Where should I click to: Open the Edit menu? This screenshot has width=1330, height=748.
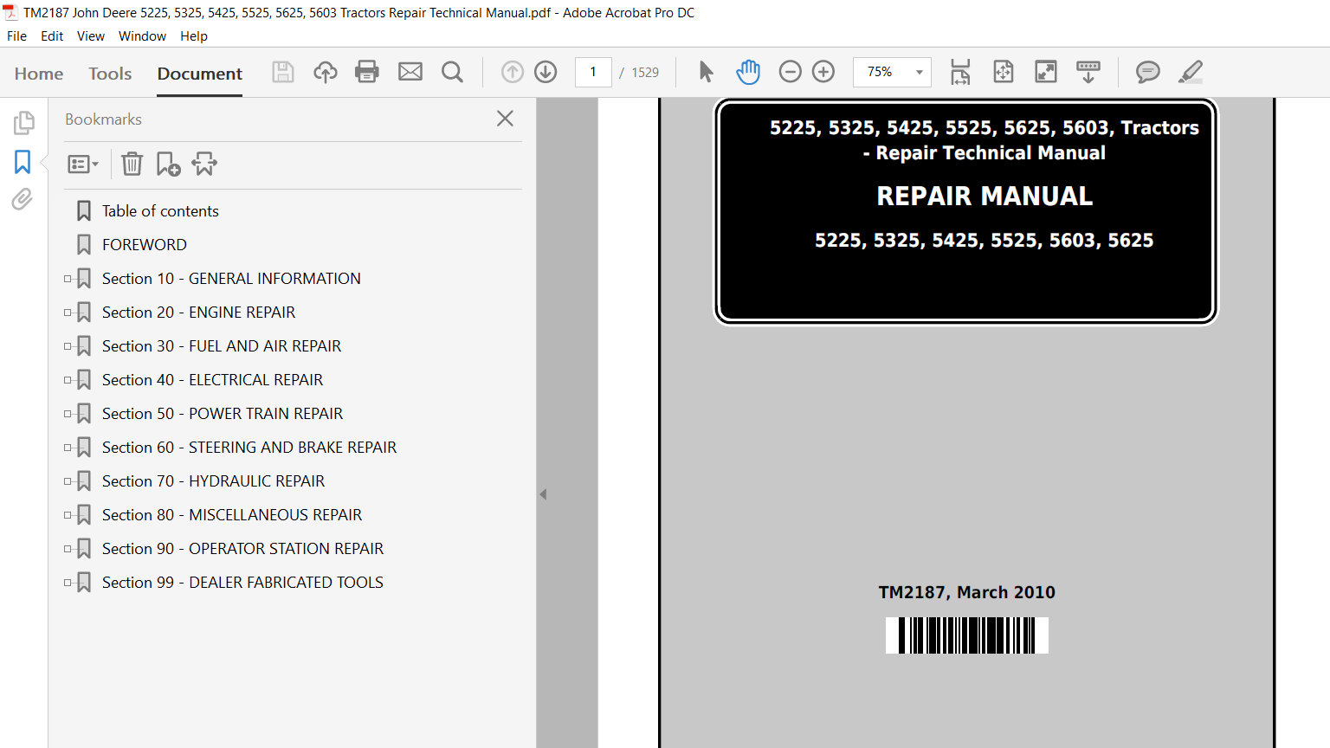[x=52, y=36]
